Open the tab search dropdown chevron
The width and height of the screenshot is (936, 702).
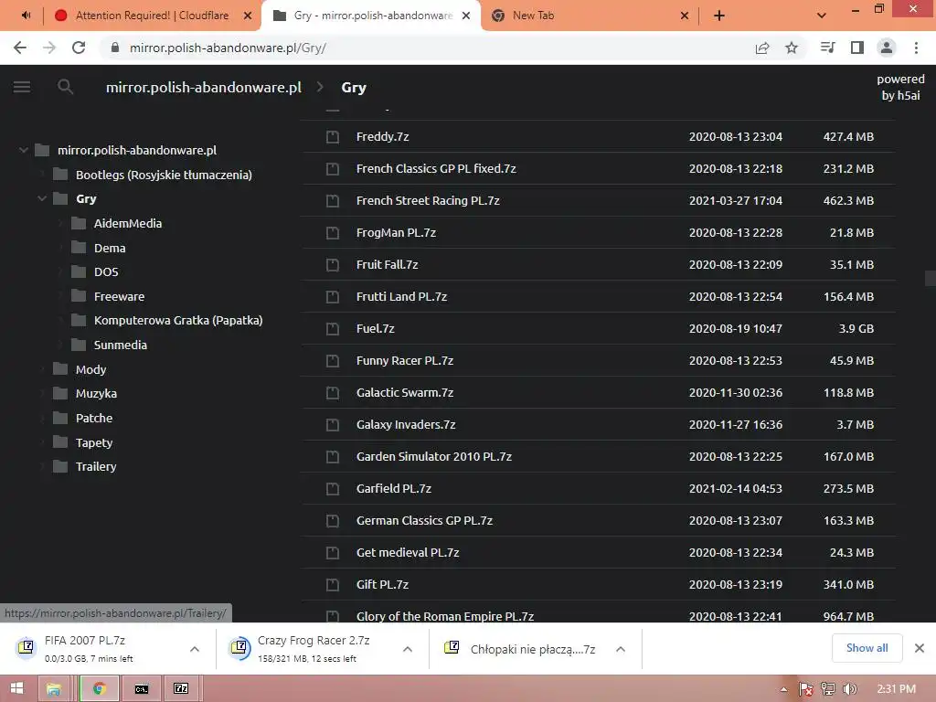[x=822, y=16]
